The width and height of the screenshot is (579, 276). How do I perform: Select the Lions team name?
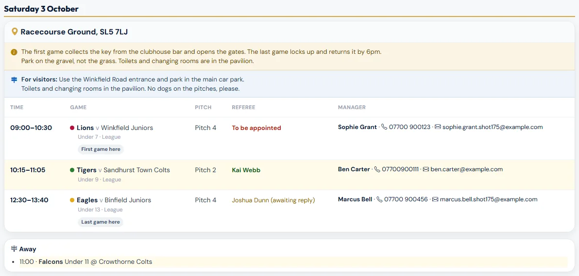point(85,128)
